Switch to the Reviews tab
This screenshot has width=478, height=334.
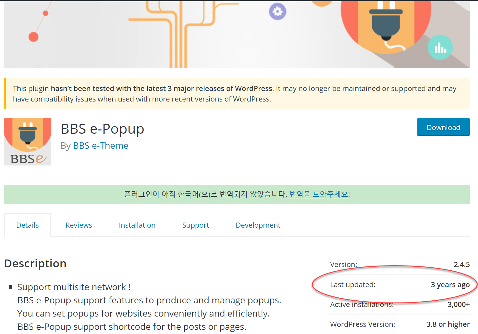[79, 225]
